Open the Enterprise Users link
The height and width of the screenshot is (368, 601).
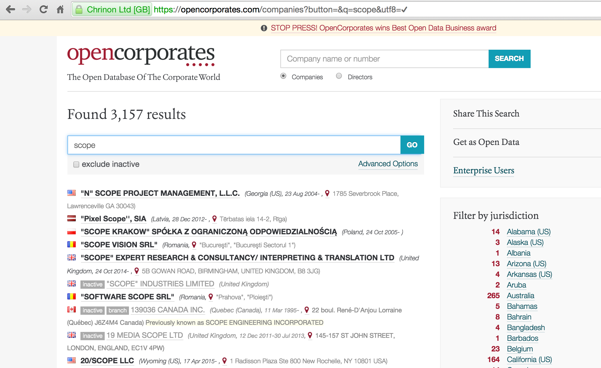[484, 170]
